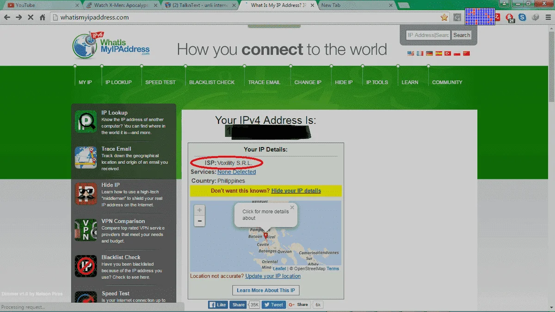Select the Polish flag language icon
This screenshot has height=312, width=555.
point(457,54)
